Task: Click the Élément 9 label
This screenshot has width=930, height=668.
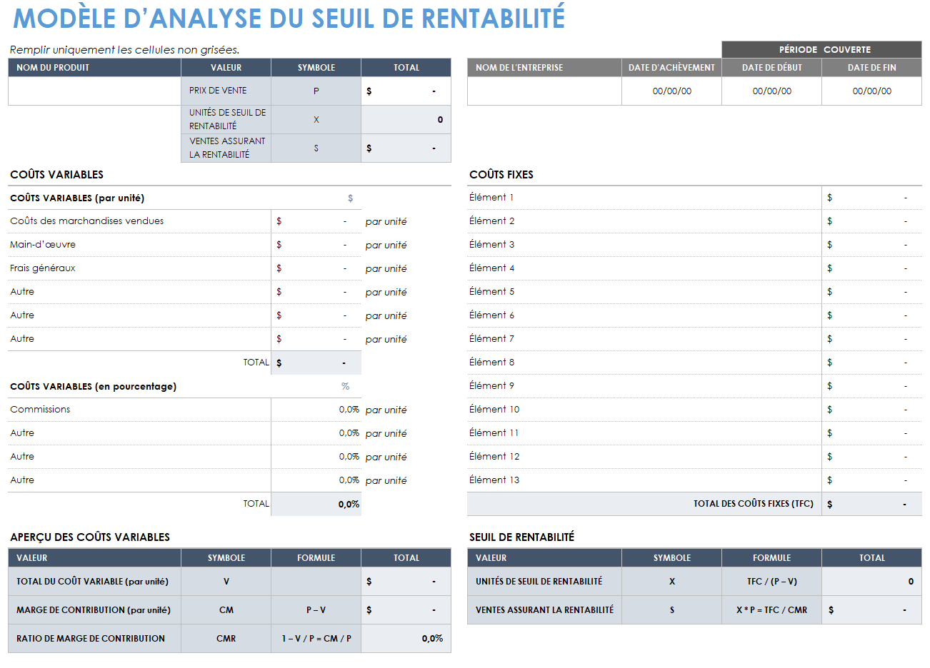Action: tap(491, 386)
